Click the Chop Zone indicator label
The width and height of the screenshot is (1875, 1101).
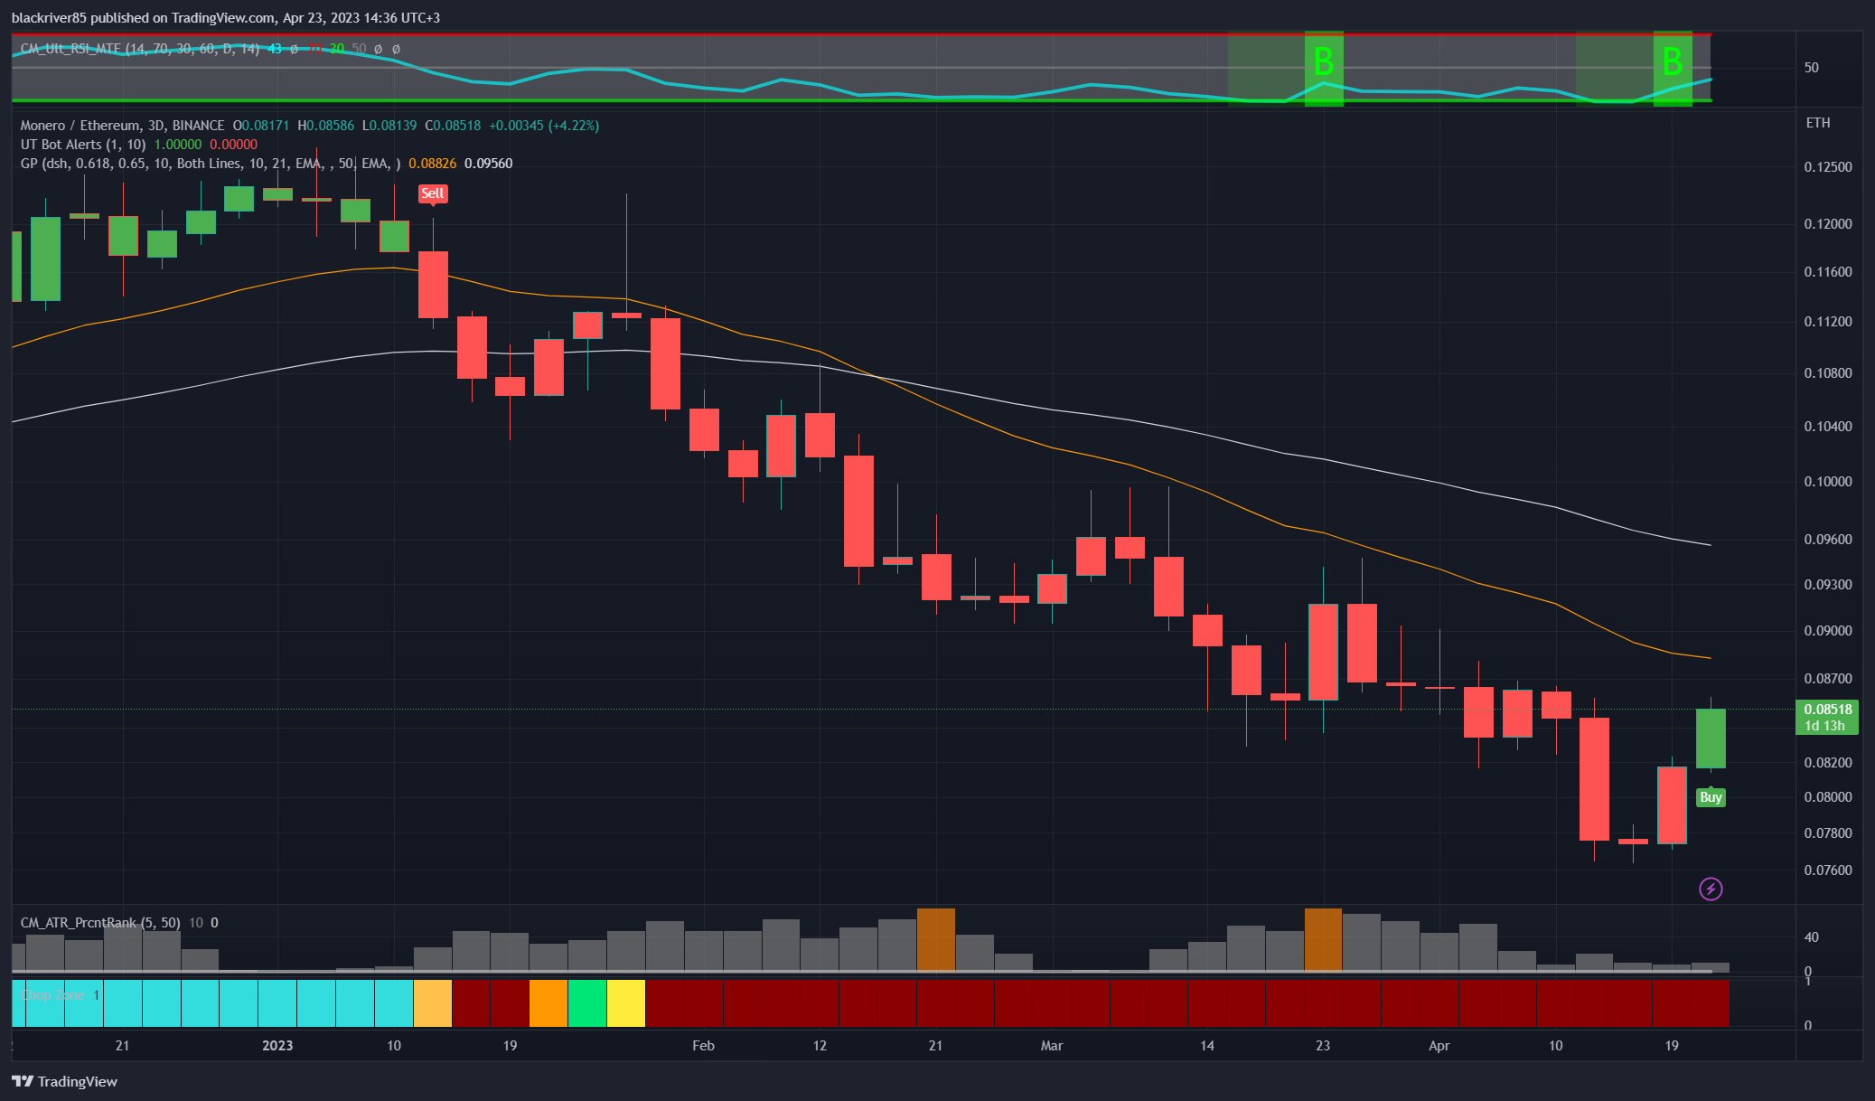pos(53,995)
